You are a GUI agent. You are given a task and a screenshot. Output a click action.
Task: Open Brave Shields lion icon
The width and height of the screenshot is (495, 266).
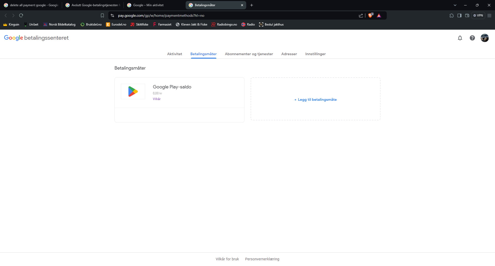370,15
